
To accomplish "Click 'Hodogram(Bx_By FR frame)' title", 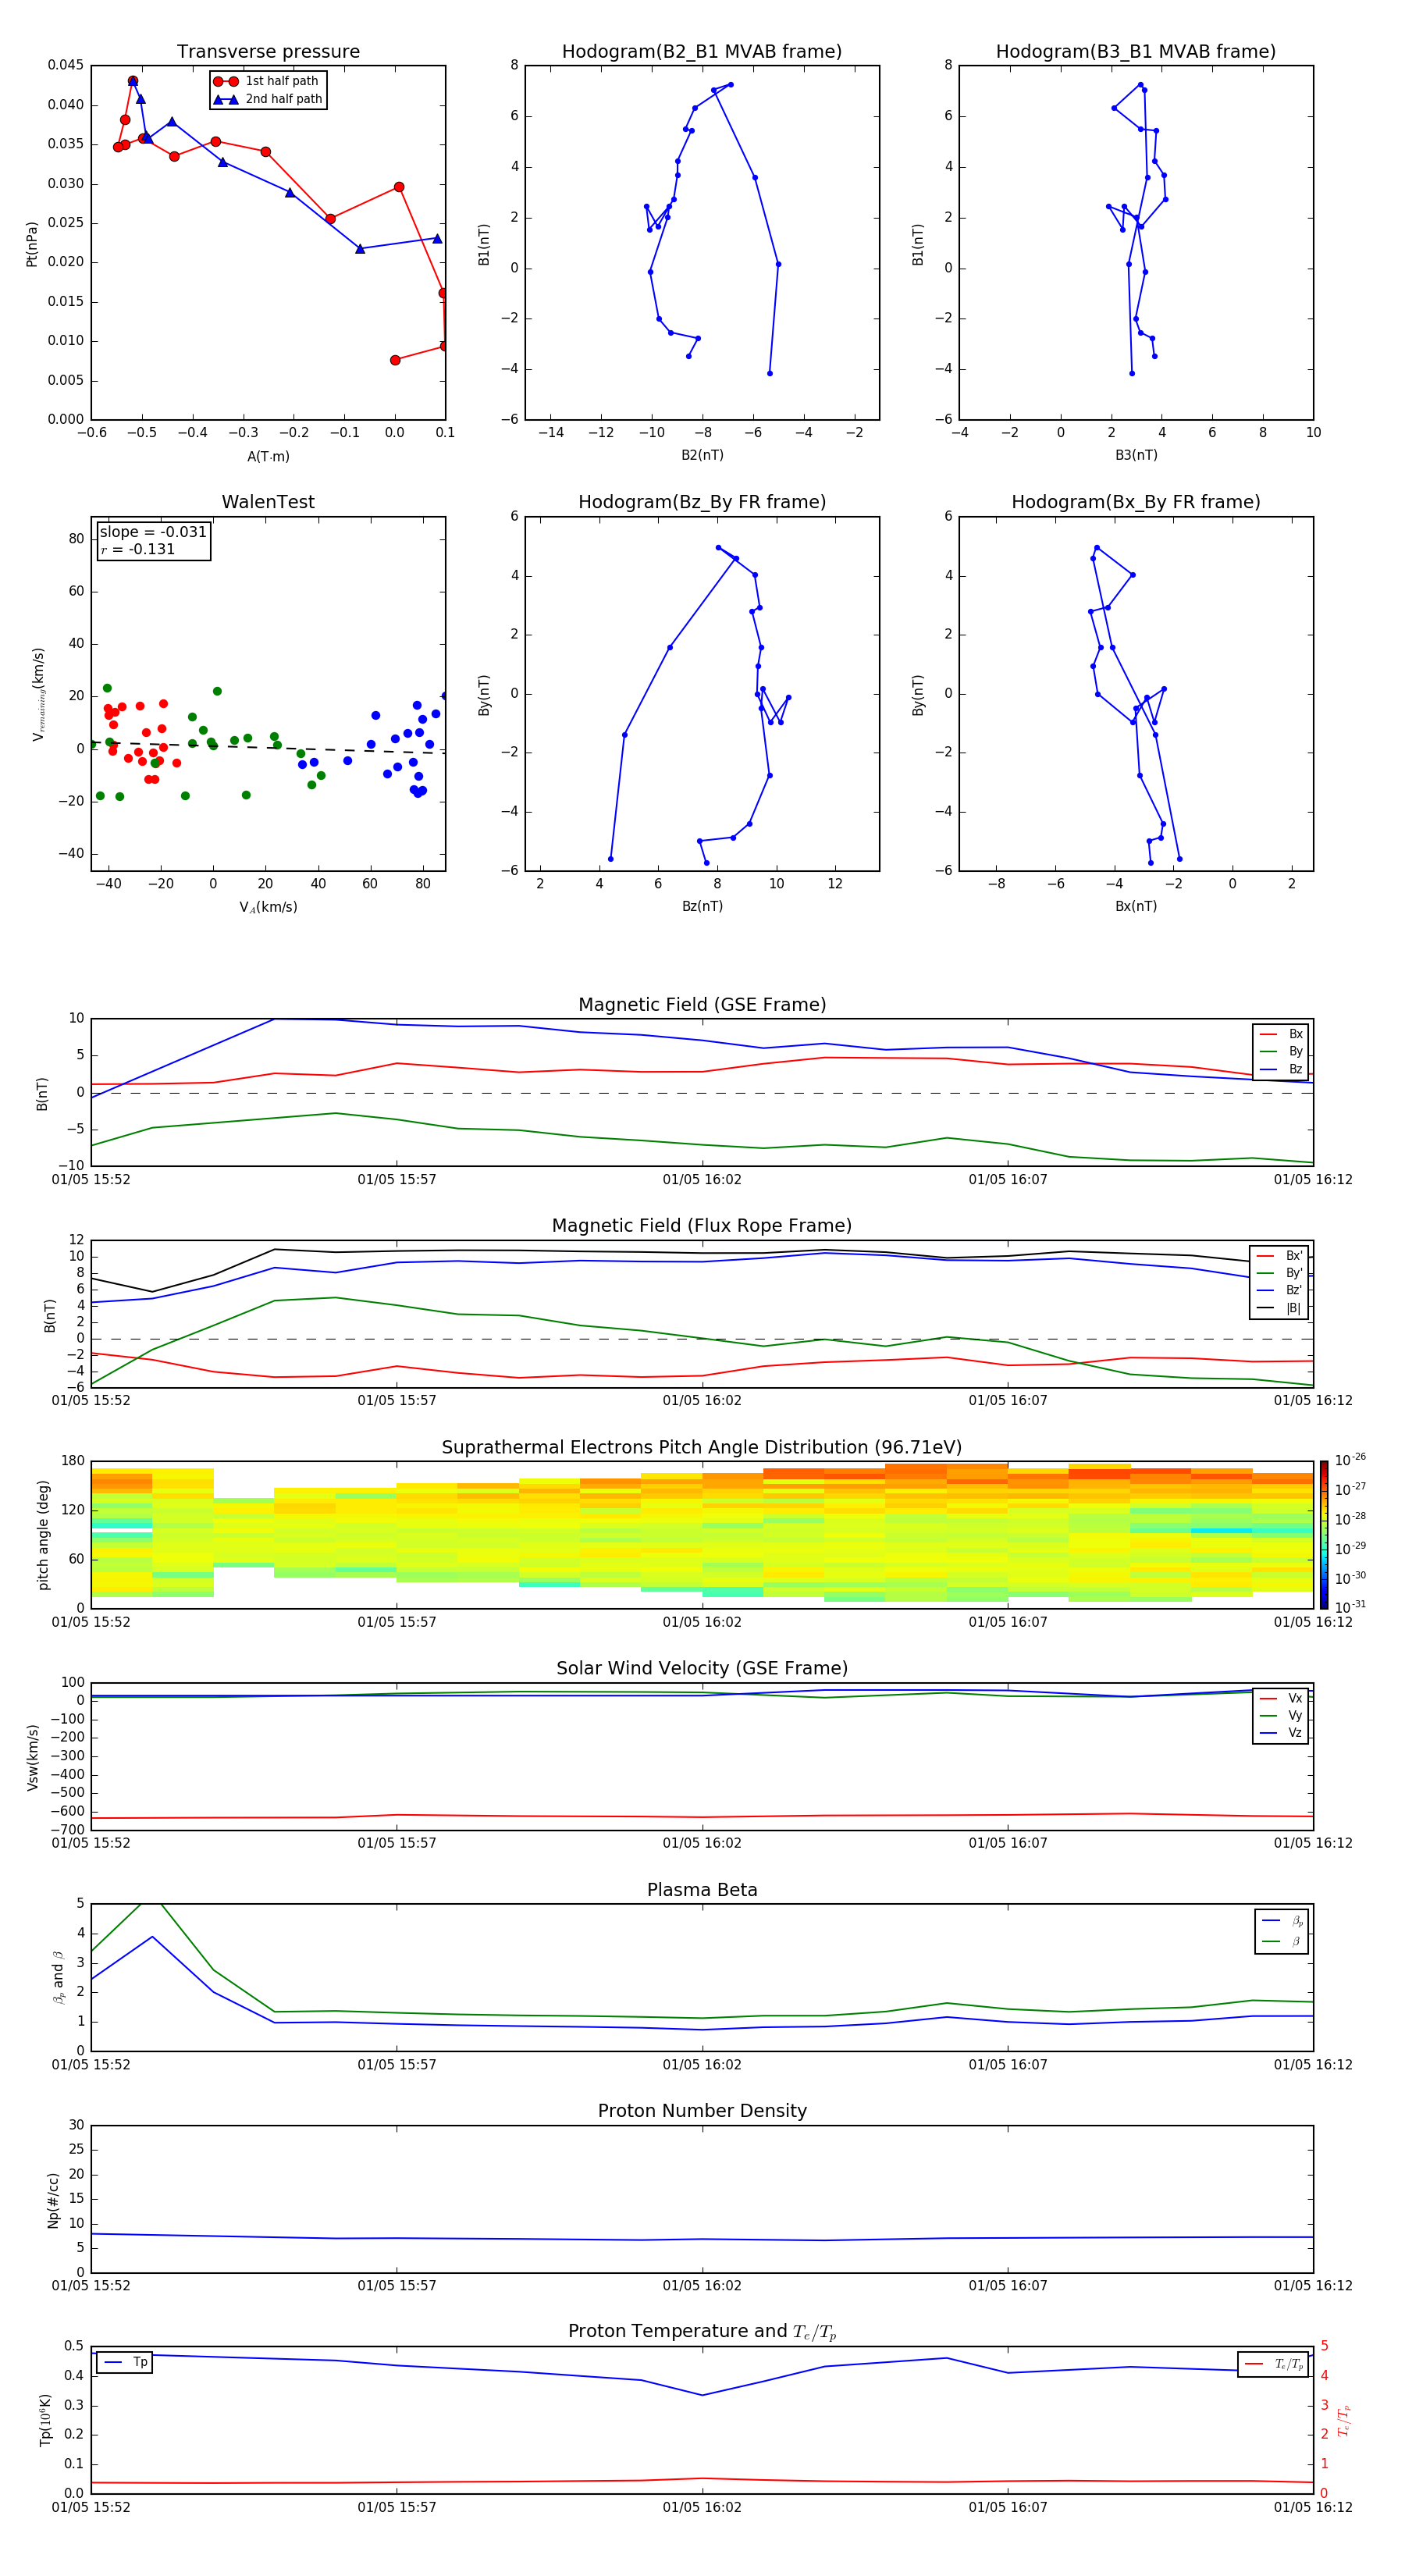I will point(1136,502).
